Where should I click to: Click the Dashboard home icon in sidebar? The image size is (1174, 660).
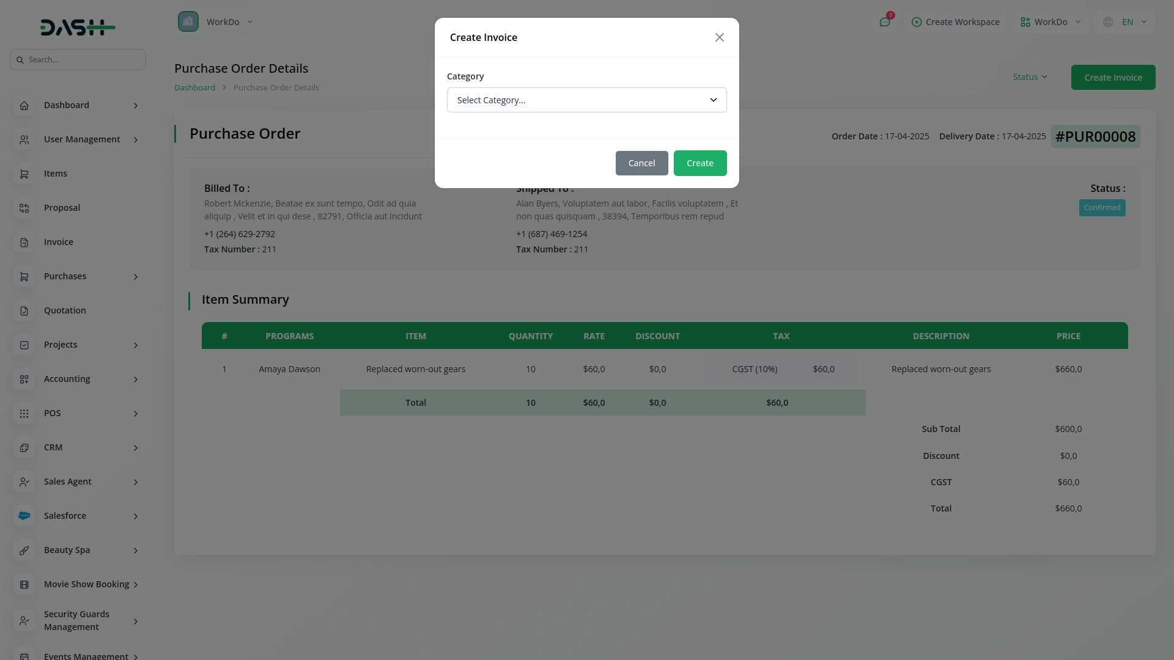click(x=24, y=106)
